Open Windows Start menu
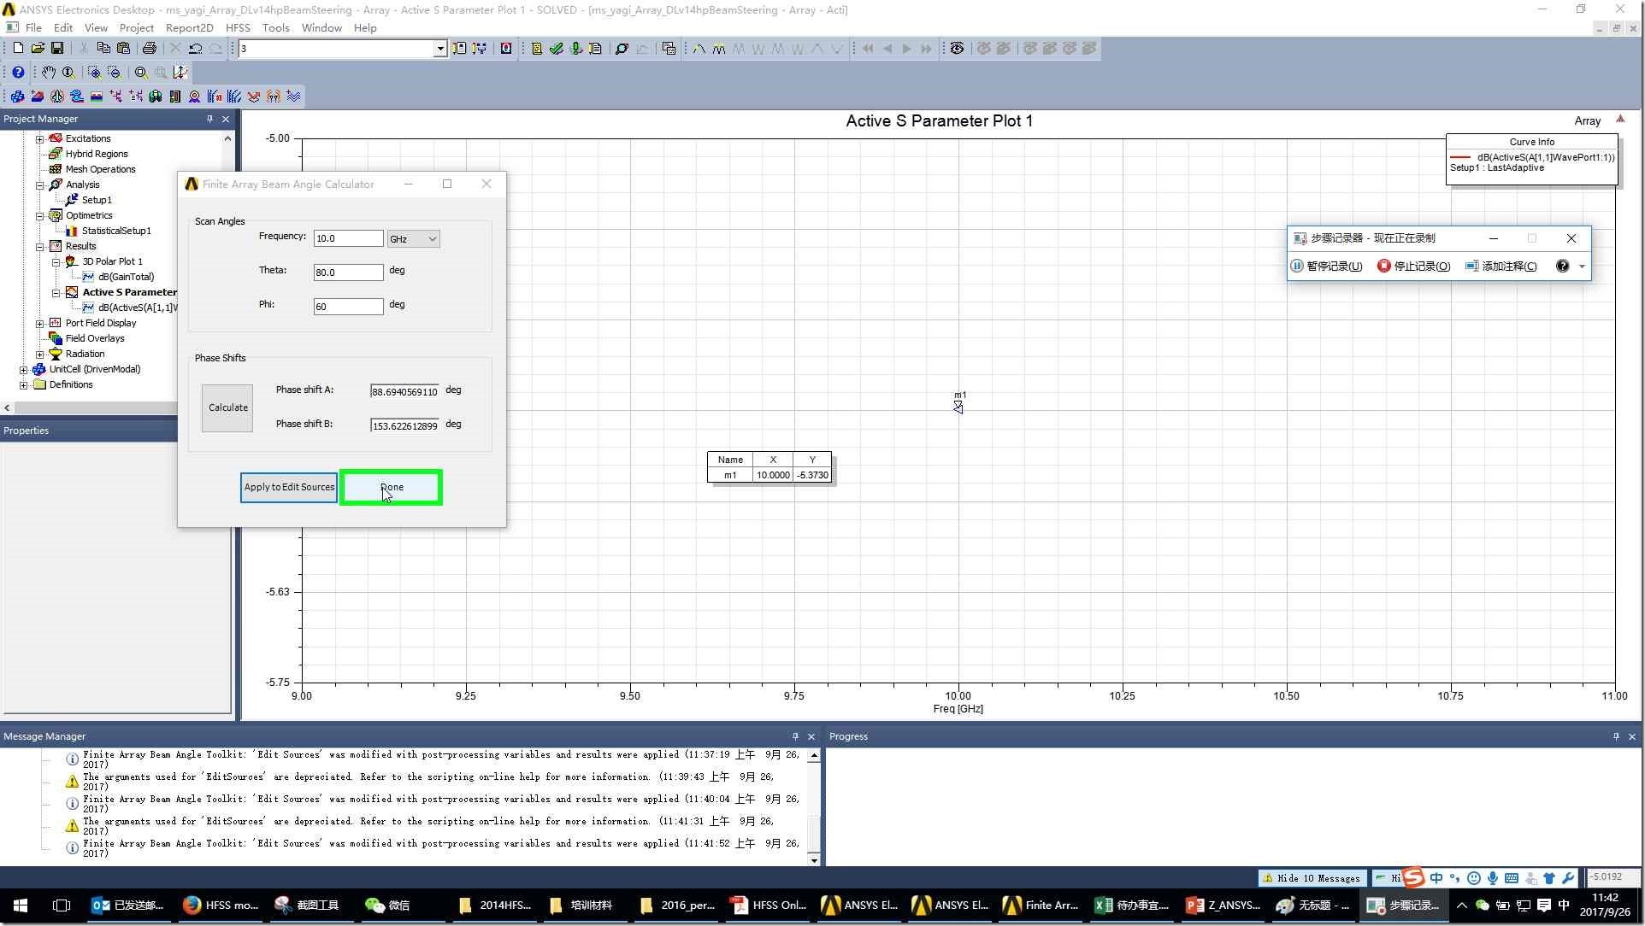 coord(21,905)
